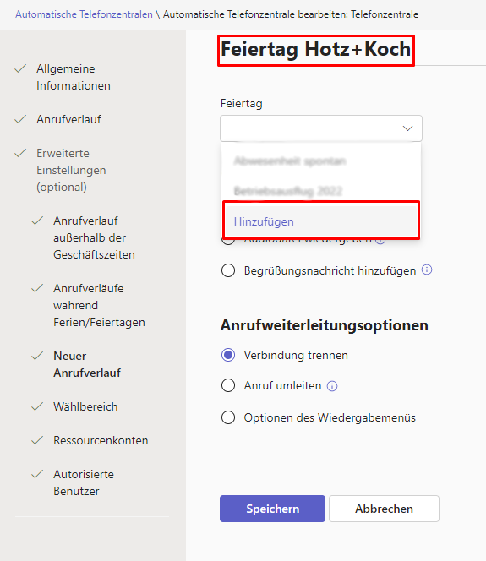The width and height of the screenshot is (486, 561).
Task: Open Automatische Telefonzentralen breadcrumb link
Action: point(84,14)
